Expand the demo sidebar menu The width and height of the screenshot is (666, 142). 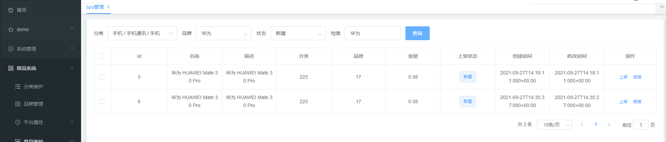pos(72,29)
